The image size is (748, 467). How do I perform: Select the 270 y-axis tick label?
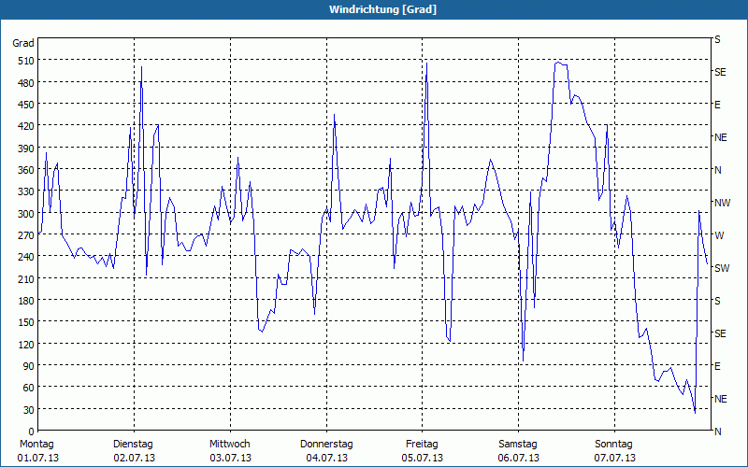point(26,235)
